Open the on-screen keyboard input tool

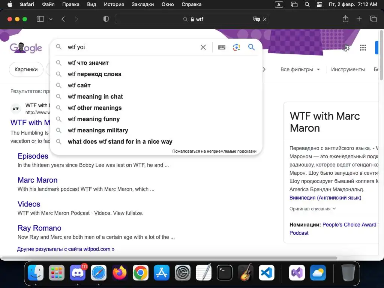pos(222,47)
